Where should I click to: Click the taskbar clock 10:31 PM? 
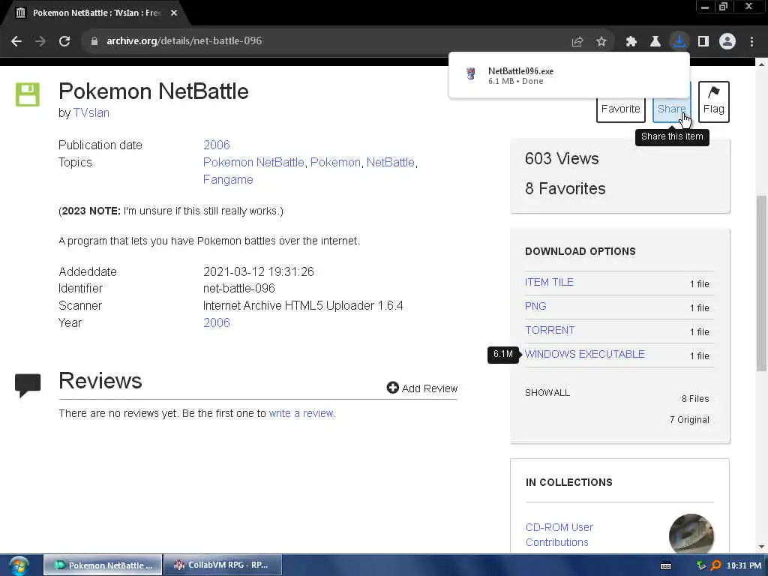tap(744, 565)
